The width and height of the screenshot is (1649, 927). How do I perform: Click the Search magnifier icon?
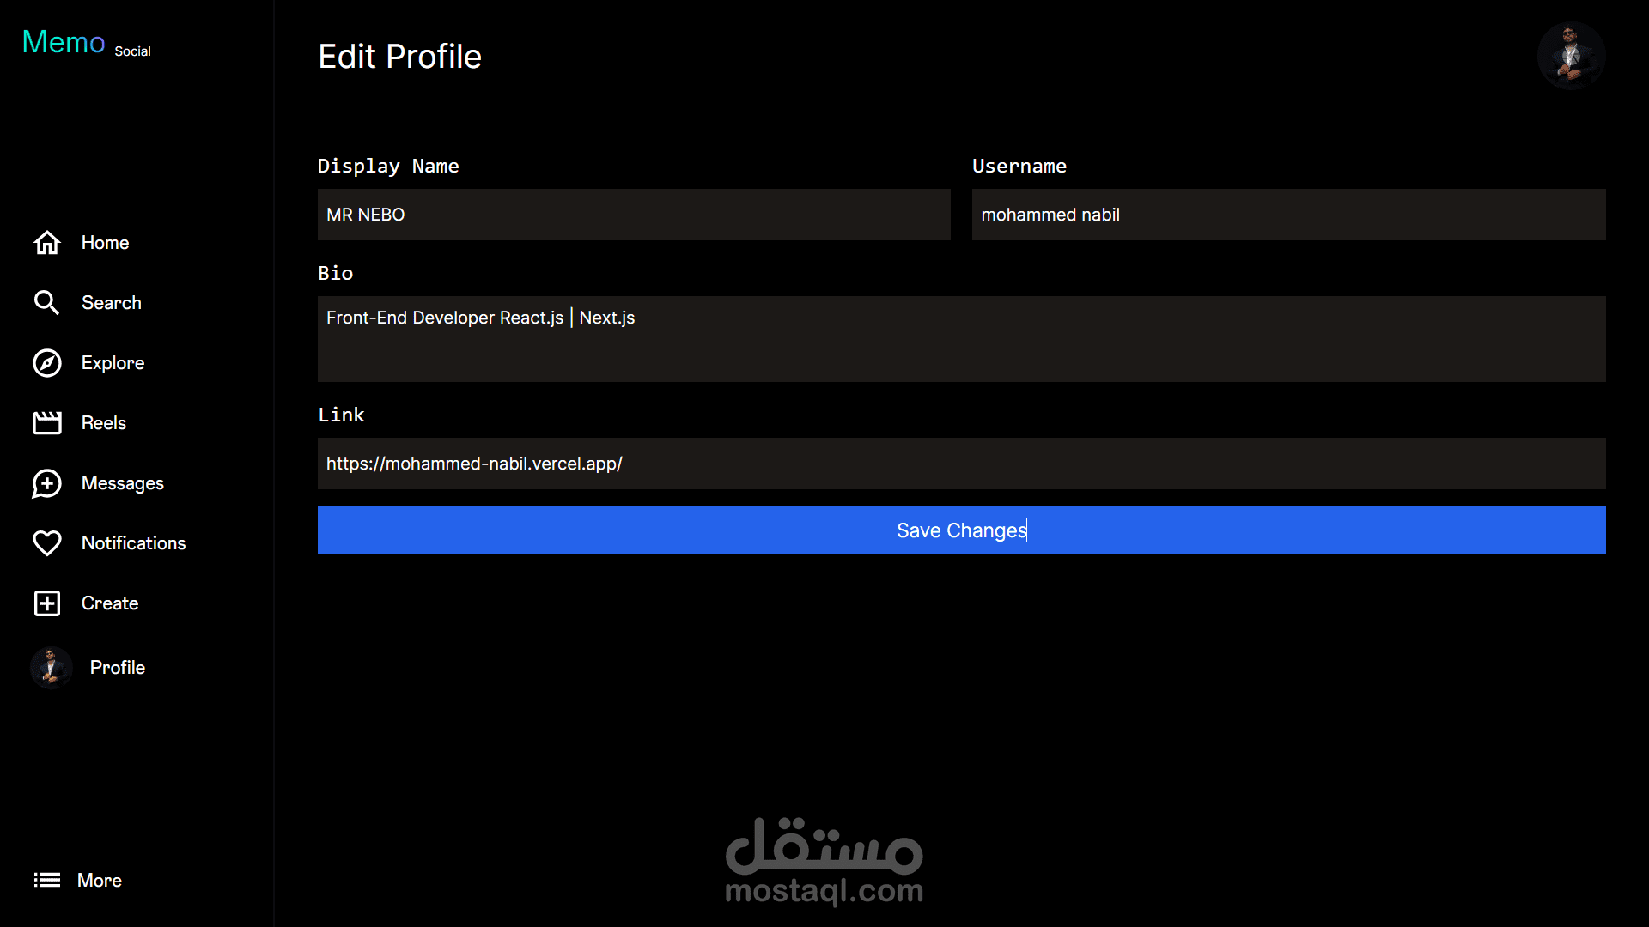(46, 303)
